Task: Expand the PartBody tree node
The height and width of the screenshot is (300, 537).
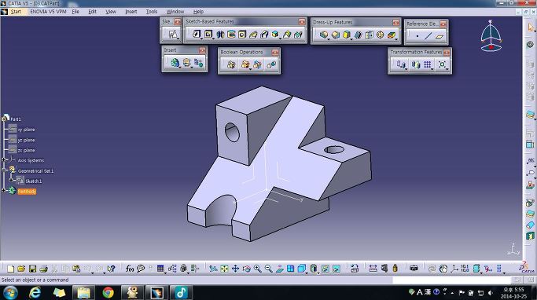Action: [x=4, y=190]
